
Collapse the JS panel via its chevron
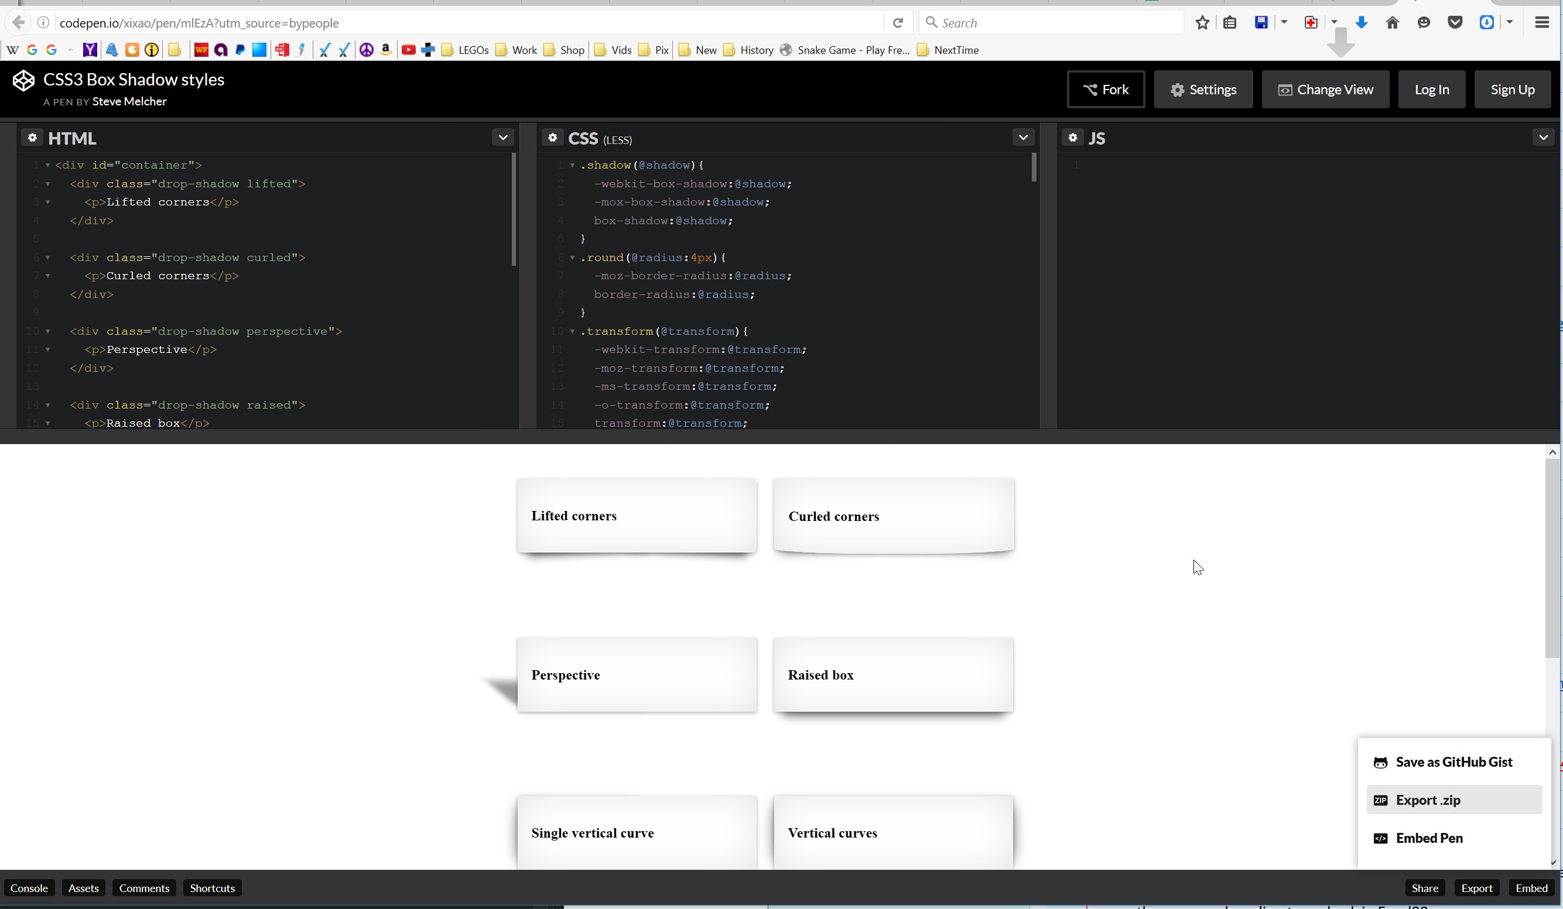point(1543,137)
